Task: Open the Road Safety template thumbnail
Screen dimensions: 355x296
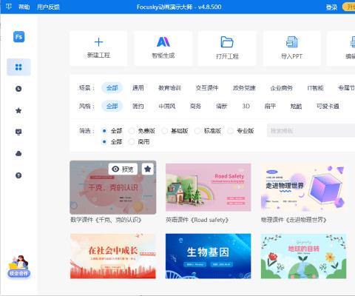Action: (209, 187)
